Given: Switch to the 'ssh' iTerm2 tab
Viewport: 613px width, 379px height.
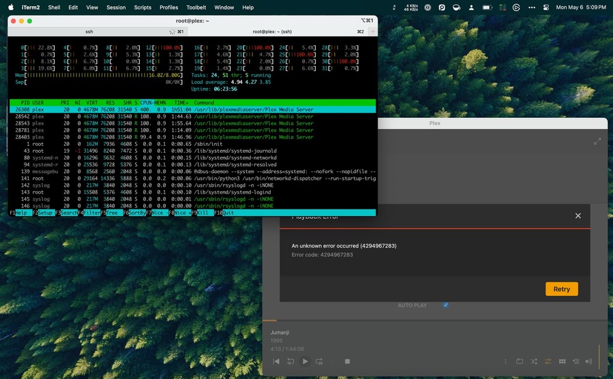Looking at the screenshot, I should 89,31.
